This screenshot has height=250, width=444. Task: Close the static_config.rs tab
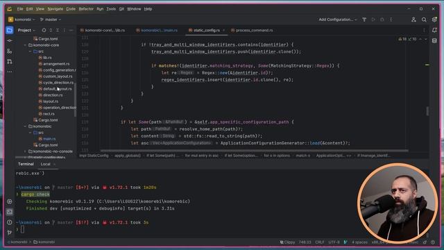(x=223, y=31)
